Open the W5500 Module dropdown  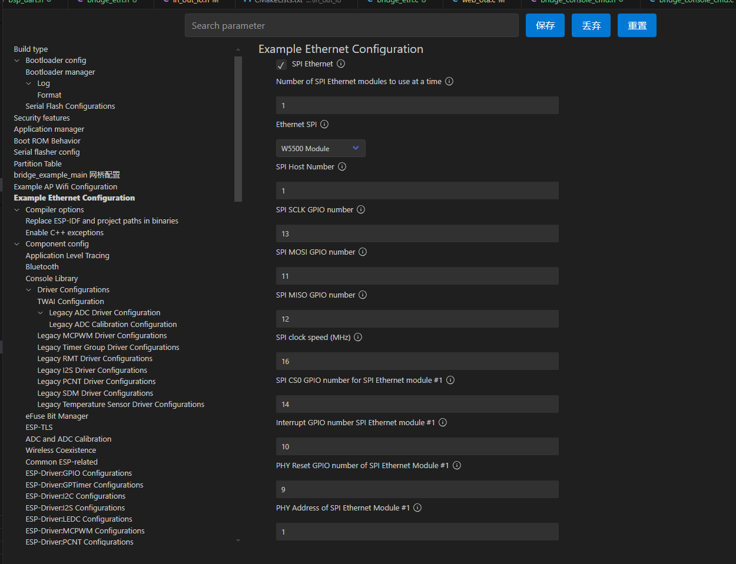321,148
